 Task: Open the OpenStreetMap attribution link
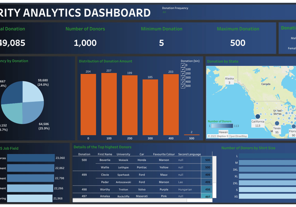pyautogui.click(x=237, y=136)
